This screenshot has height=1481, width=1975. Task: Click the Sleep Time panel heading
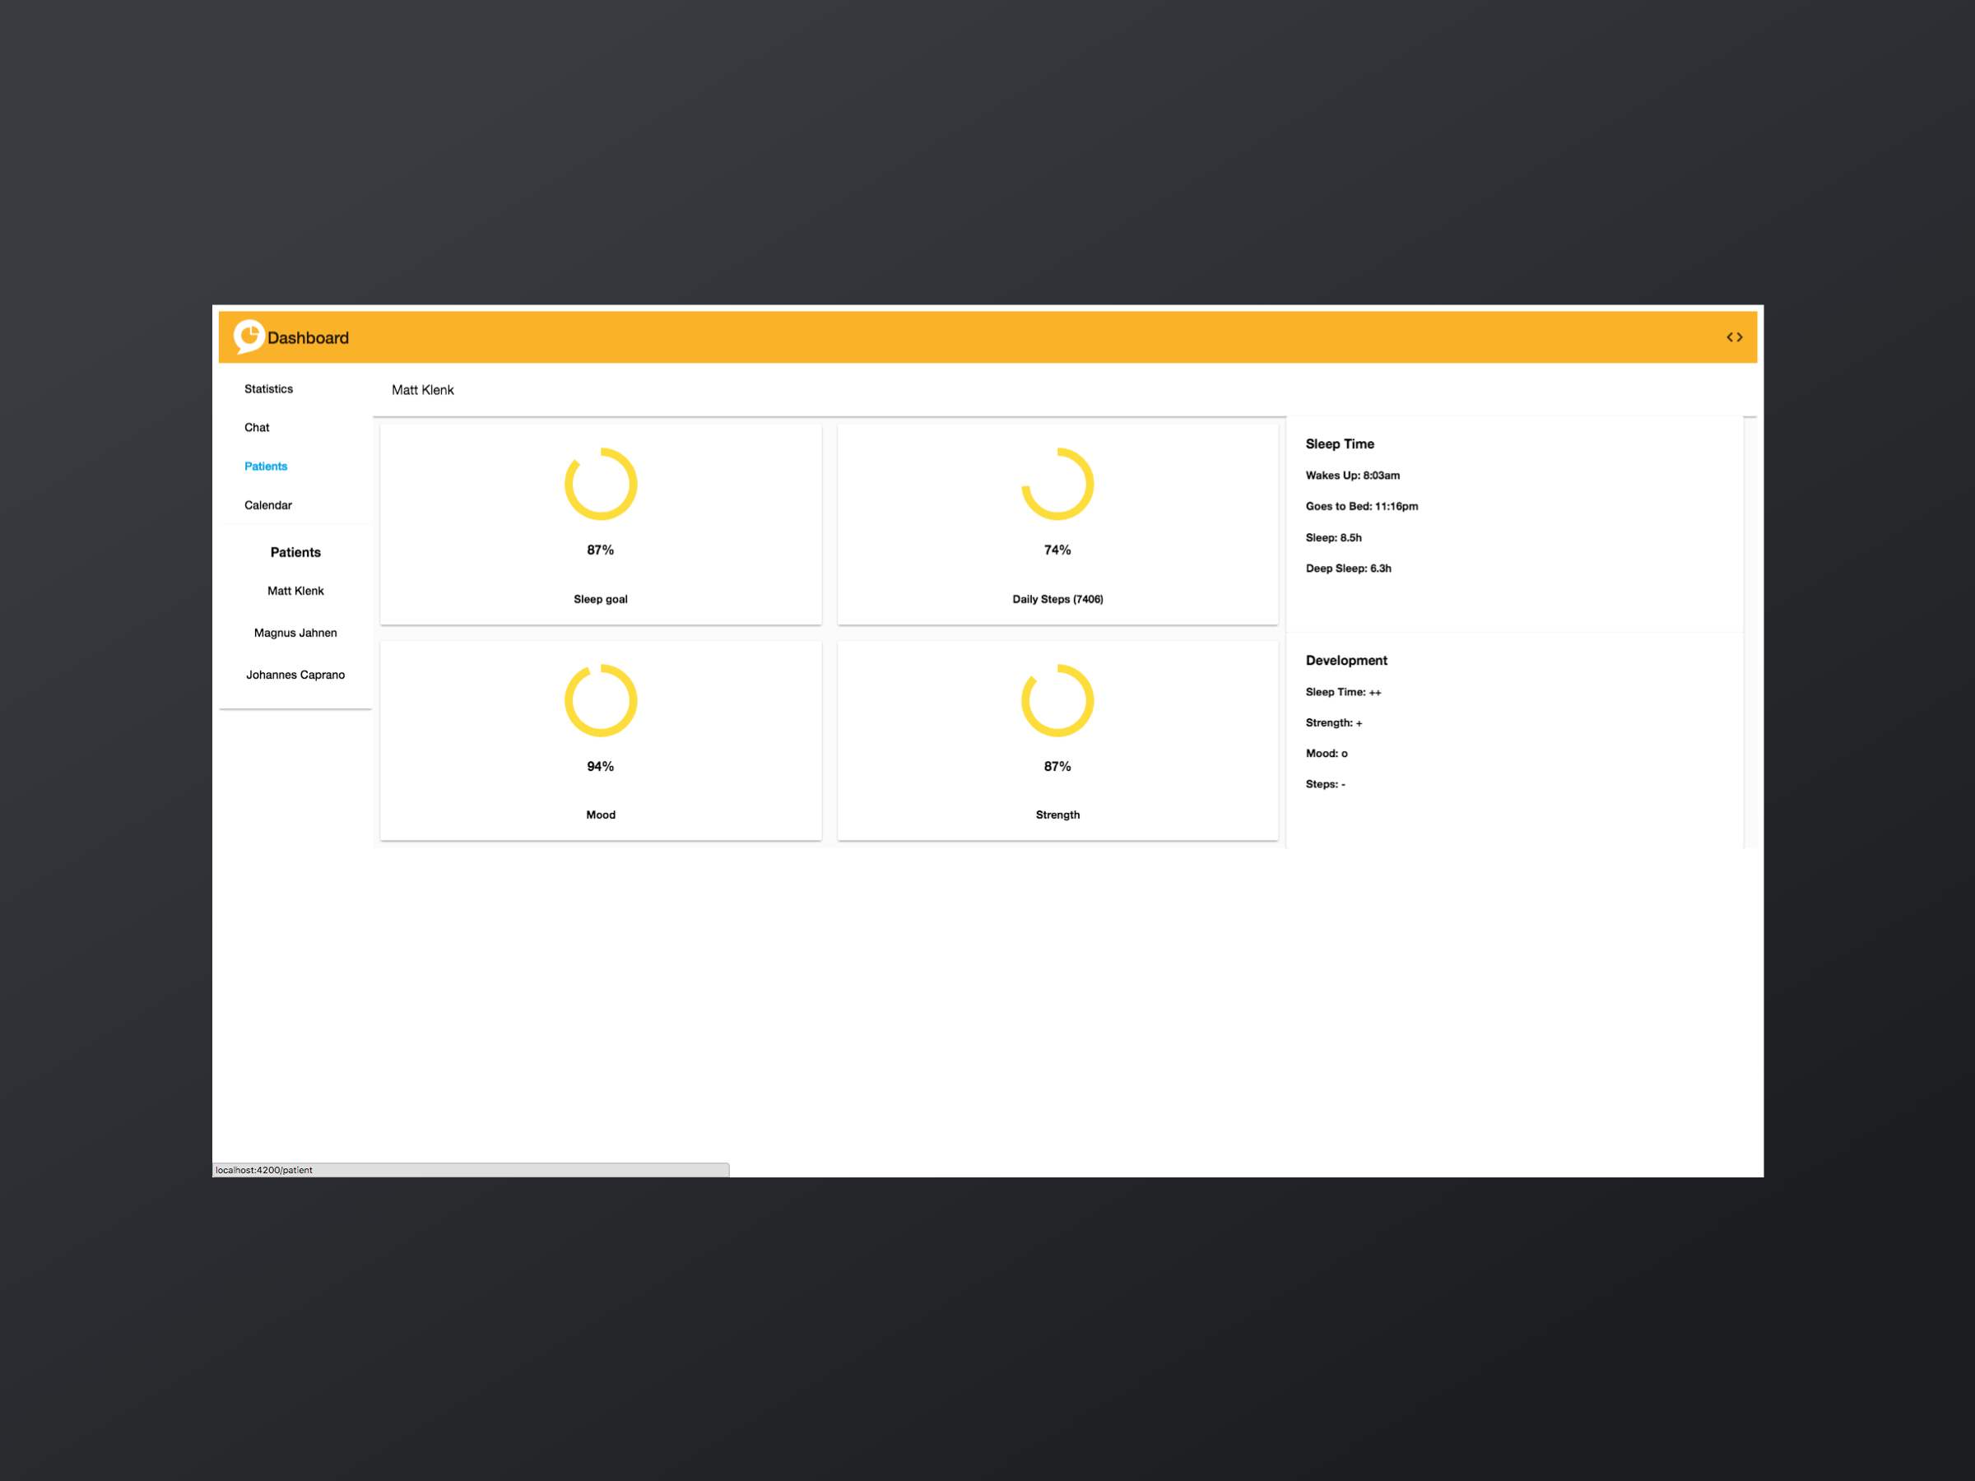(1339, 443)
